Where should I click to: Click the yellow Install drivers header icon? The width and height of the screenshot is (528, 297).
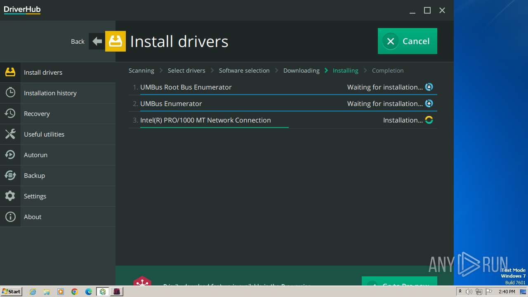coord(115,41)
